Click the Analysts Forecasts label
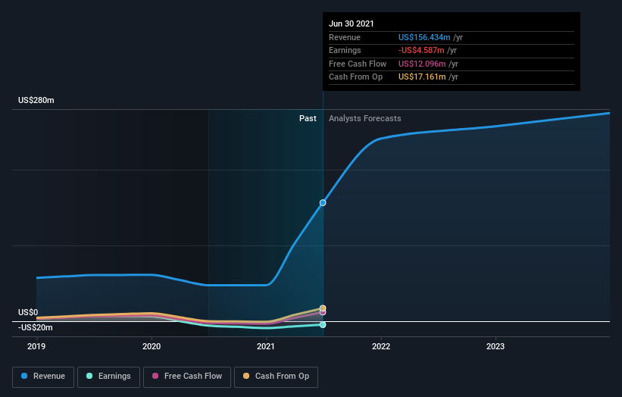The height and width of the screenshot is (397, 622). click(365, 118)
